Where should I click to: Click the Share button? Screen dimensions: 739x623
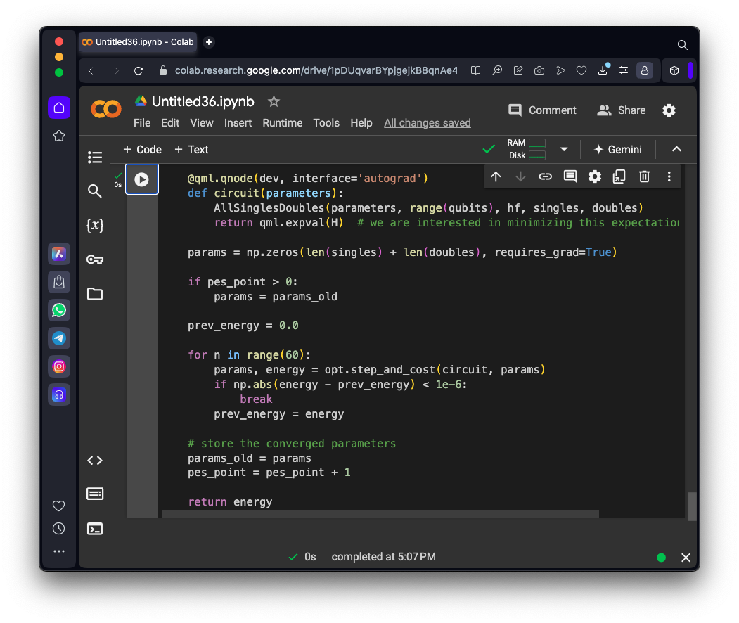[622, 110]
